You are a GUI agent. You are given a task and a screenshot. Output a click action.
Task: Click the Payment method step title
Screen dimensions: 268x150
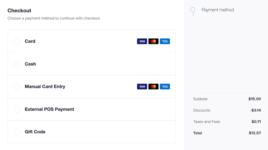click(x=218, y=10)
